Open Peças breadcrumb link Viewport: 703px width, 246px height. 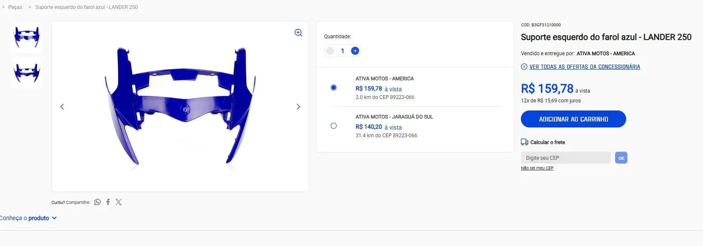15,7
